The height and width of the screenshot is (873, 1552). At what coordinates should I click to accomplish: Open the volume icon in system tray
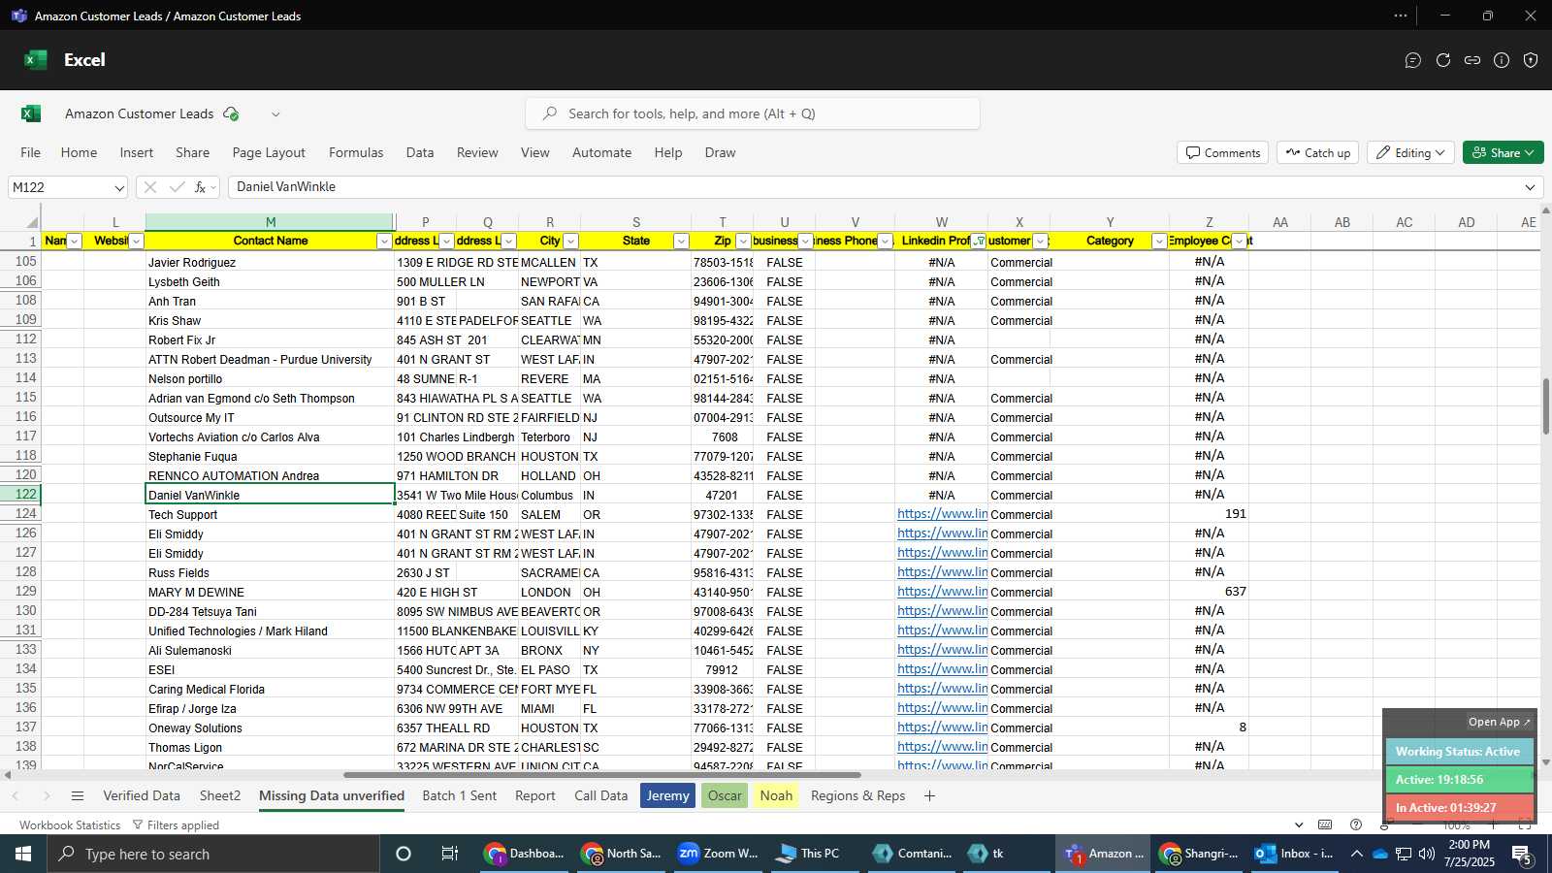coord(1426,854)
